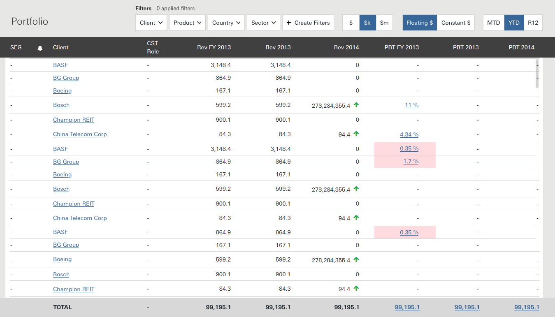Screen dimensions: 555x317
Task: Click the plus icon on Create Filters
Action: click(x=289, y=23)
